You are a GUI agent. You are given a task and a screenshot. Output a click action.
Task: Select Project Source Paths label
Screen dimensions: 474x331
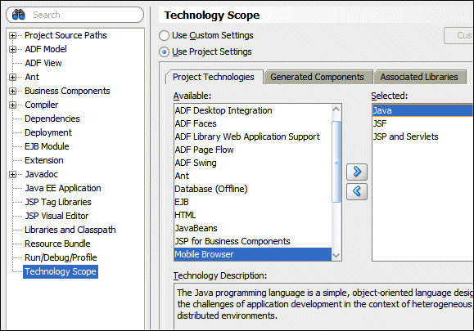[65, 35]
